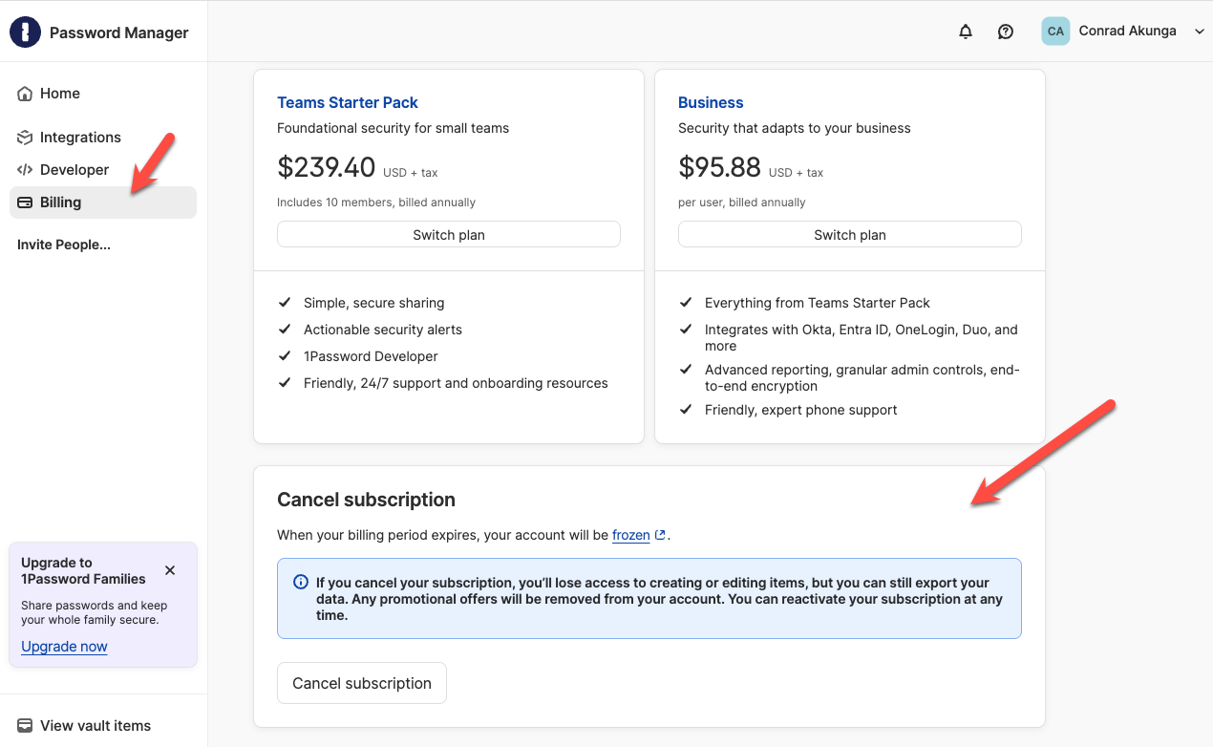Click the CA user avatar
This screenshot has width=1213, height=747.
tap(1055, 32)
